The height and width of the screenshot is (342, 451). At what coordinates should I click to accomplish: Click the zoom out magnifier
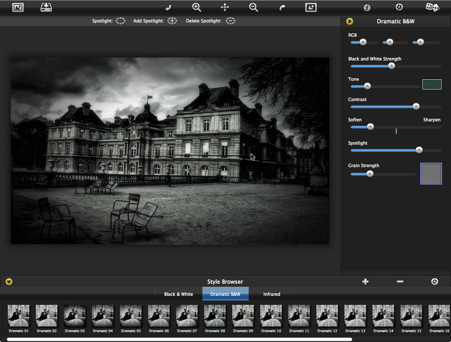coord(253,7)
